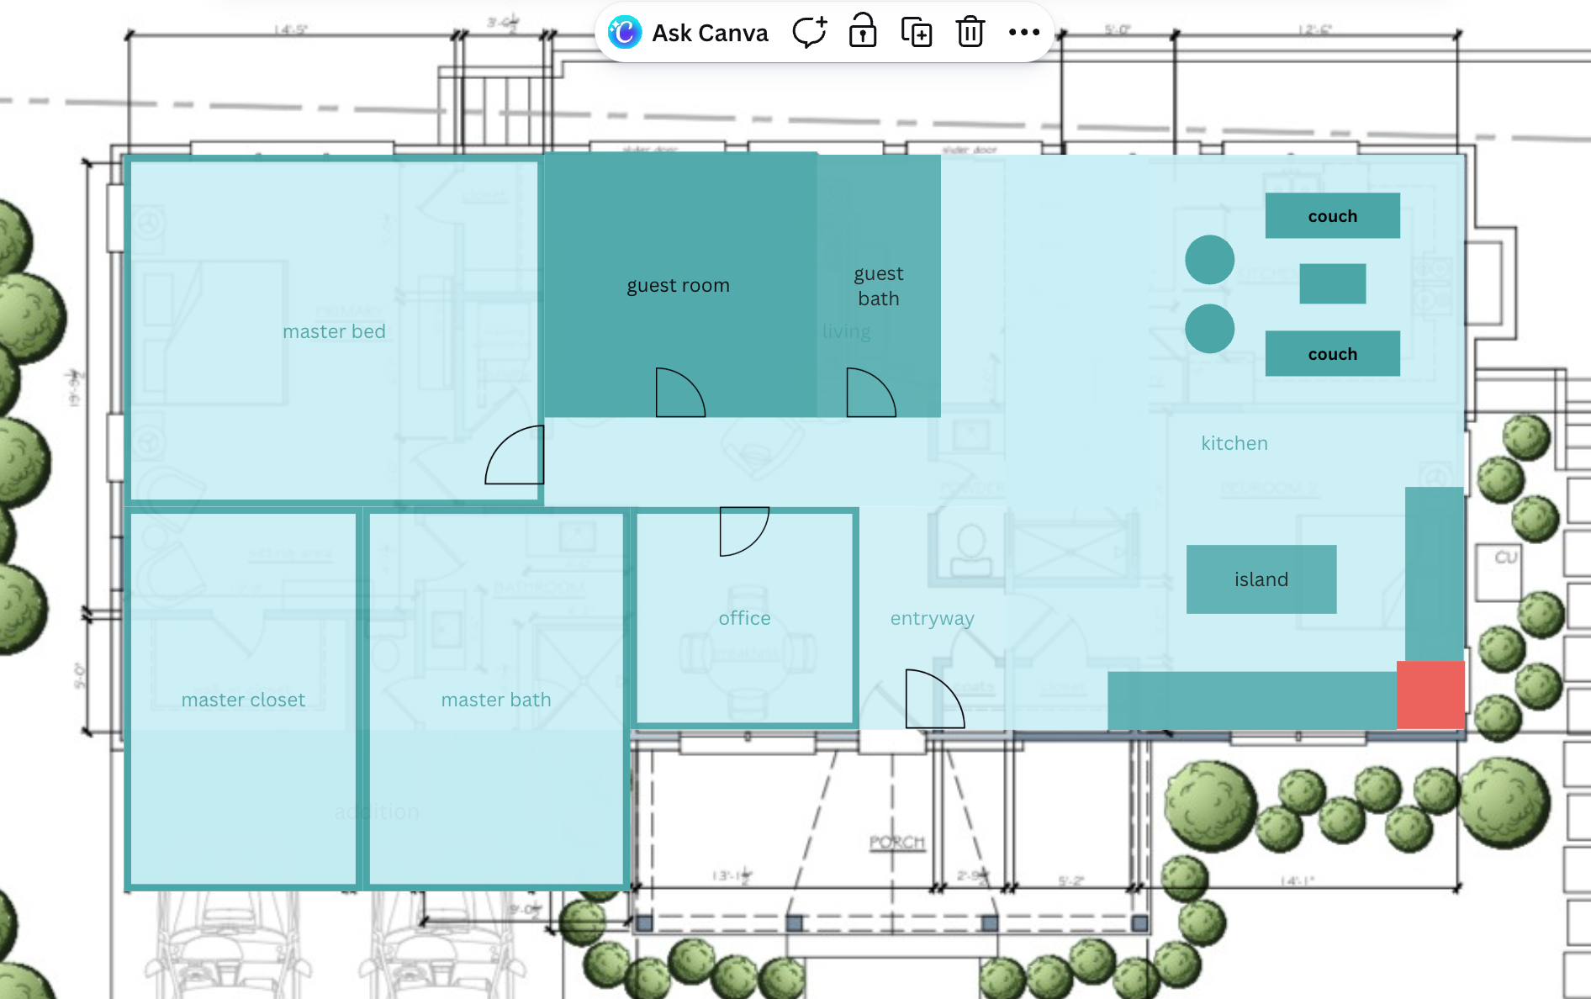This screenshot has width=1591, height=999.
Task: Select the "master bed" text label
Action: 334,331
